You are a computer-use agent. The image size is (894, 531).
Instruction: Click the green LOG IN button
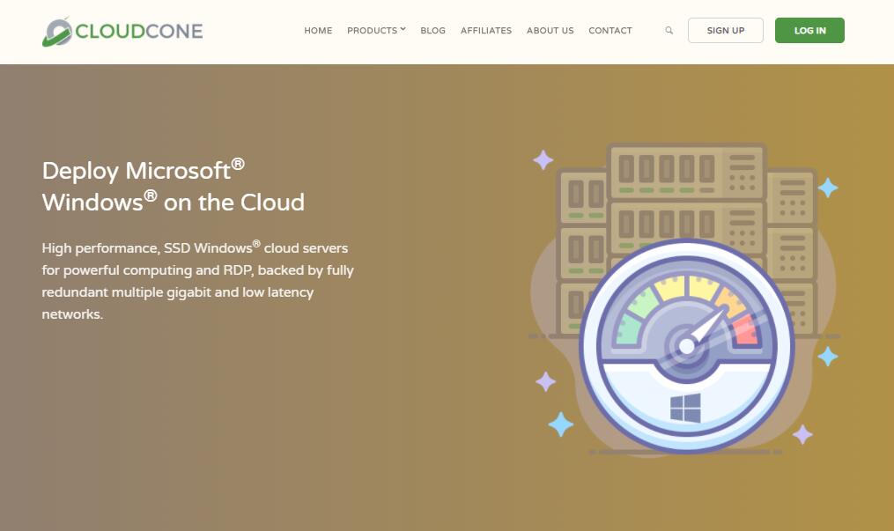(x=809, y=30)
